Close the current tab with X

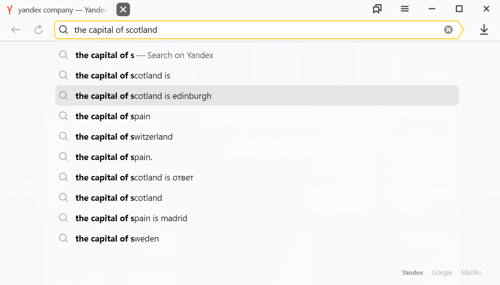coord(123,10)
